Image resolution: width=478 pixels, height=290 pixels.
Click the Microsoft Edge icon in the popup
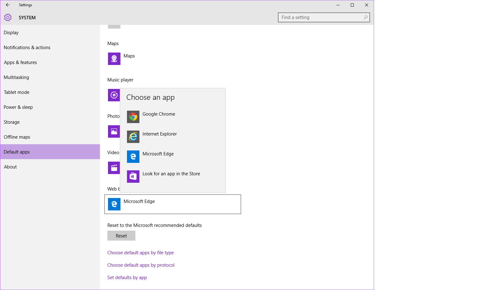(x=133, y=157)
